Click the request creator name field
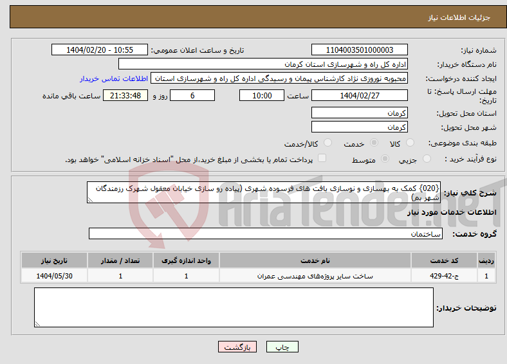The width and height of the screenshot is (507, 364). tap(279, 78)
